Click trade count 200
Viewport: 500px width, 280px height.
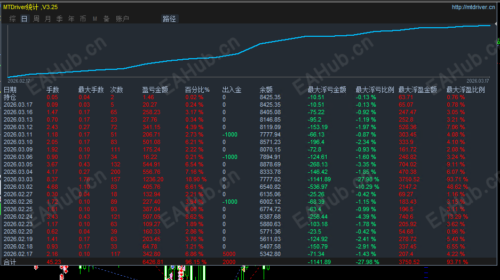[x=115, y=172]
